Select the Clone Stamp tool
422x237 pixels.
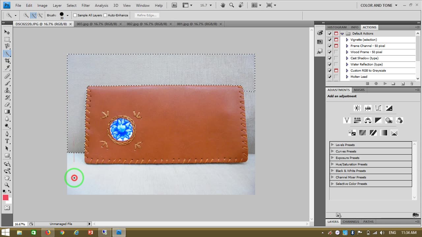(x=7, y=91)
